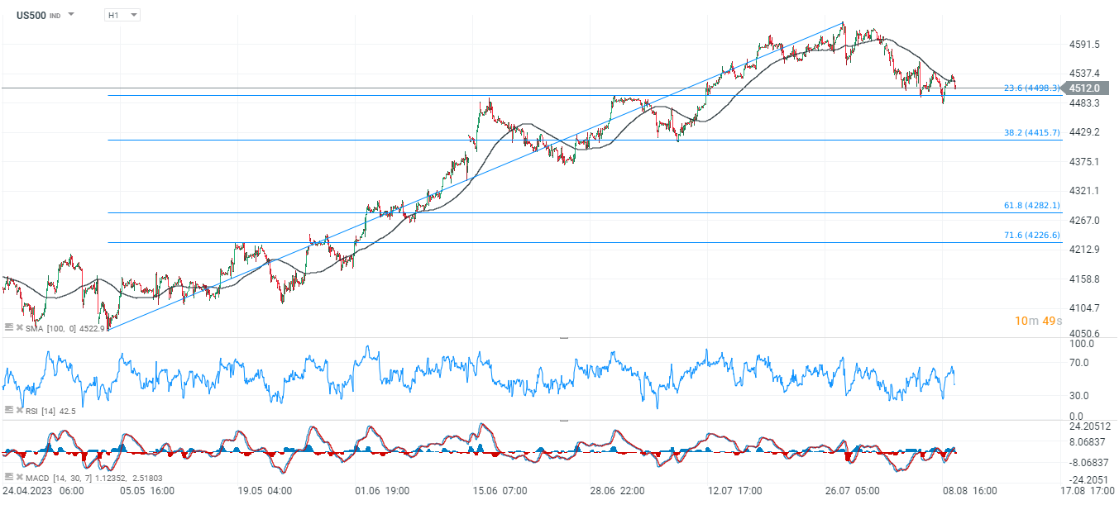This screenshot has width=1119, height=505.
Task: Select the 71.6 (4226.6) Fibonacci level label
Action: click(x=1031, y=235)
